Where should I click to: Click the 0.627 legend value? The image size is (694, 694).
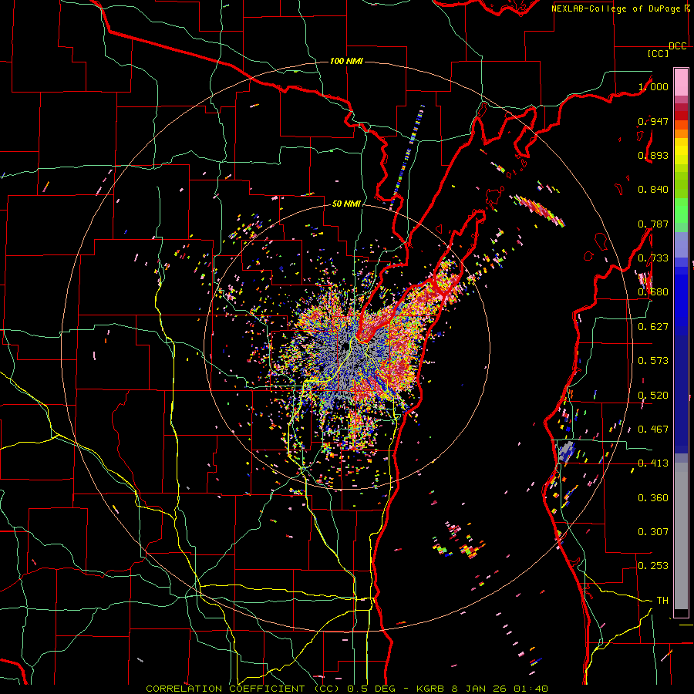(x=653, y=327)
